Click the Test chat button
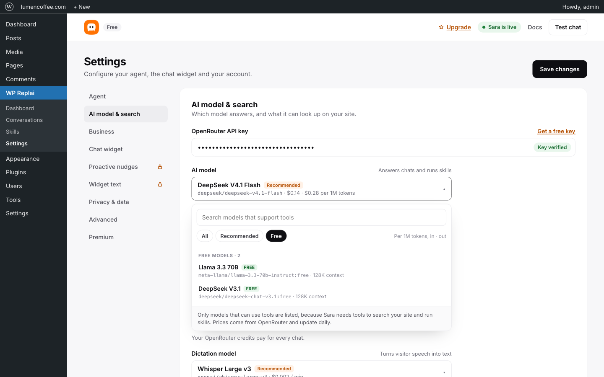The width and height of the screenshot is (604, 377). 568,27
